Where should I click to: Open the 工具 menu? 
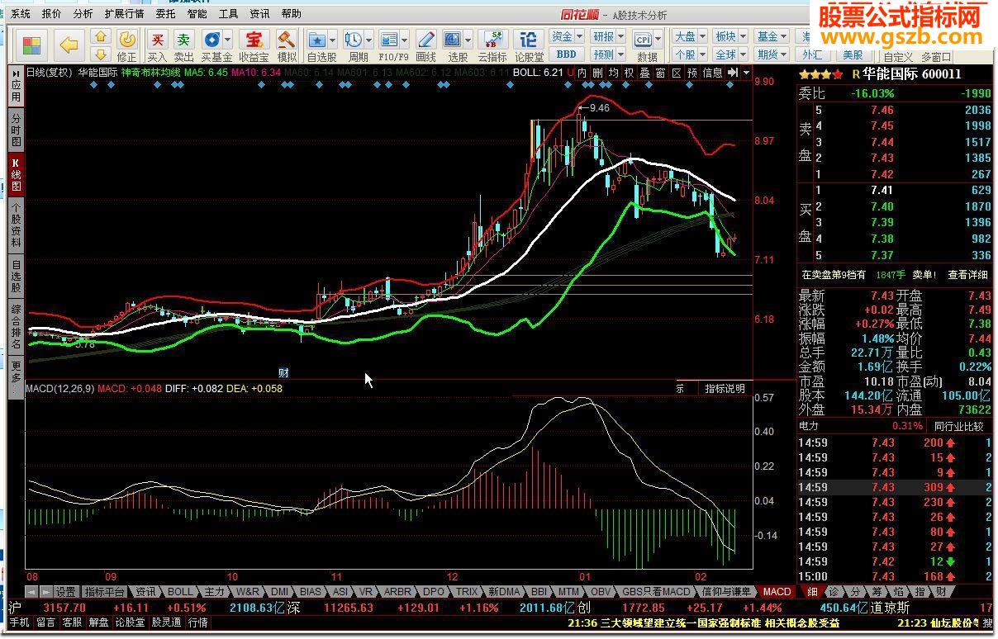[228, 14]
